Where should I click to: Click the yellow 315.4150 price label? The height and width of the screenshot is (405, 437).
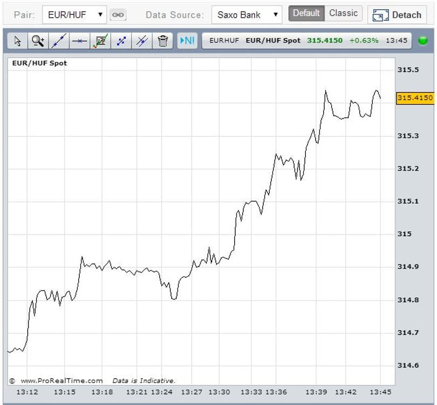pos(415,98)
